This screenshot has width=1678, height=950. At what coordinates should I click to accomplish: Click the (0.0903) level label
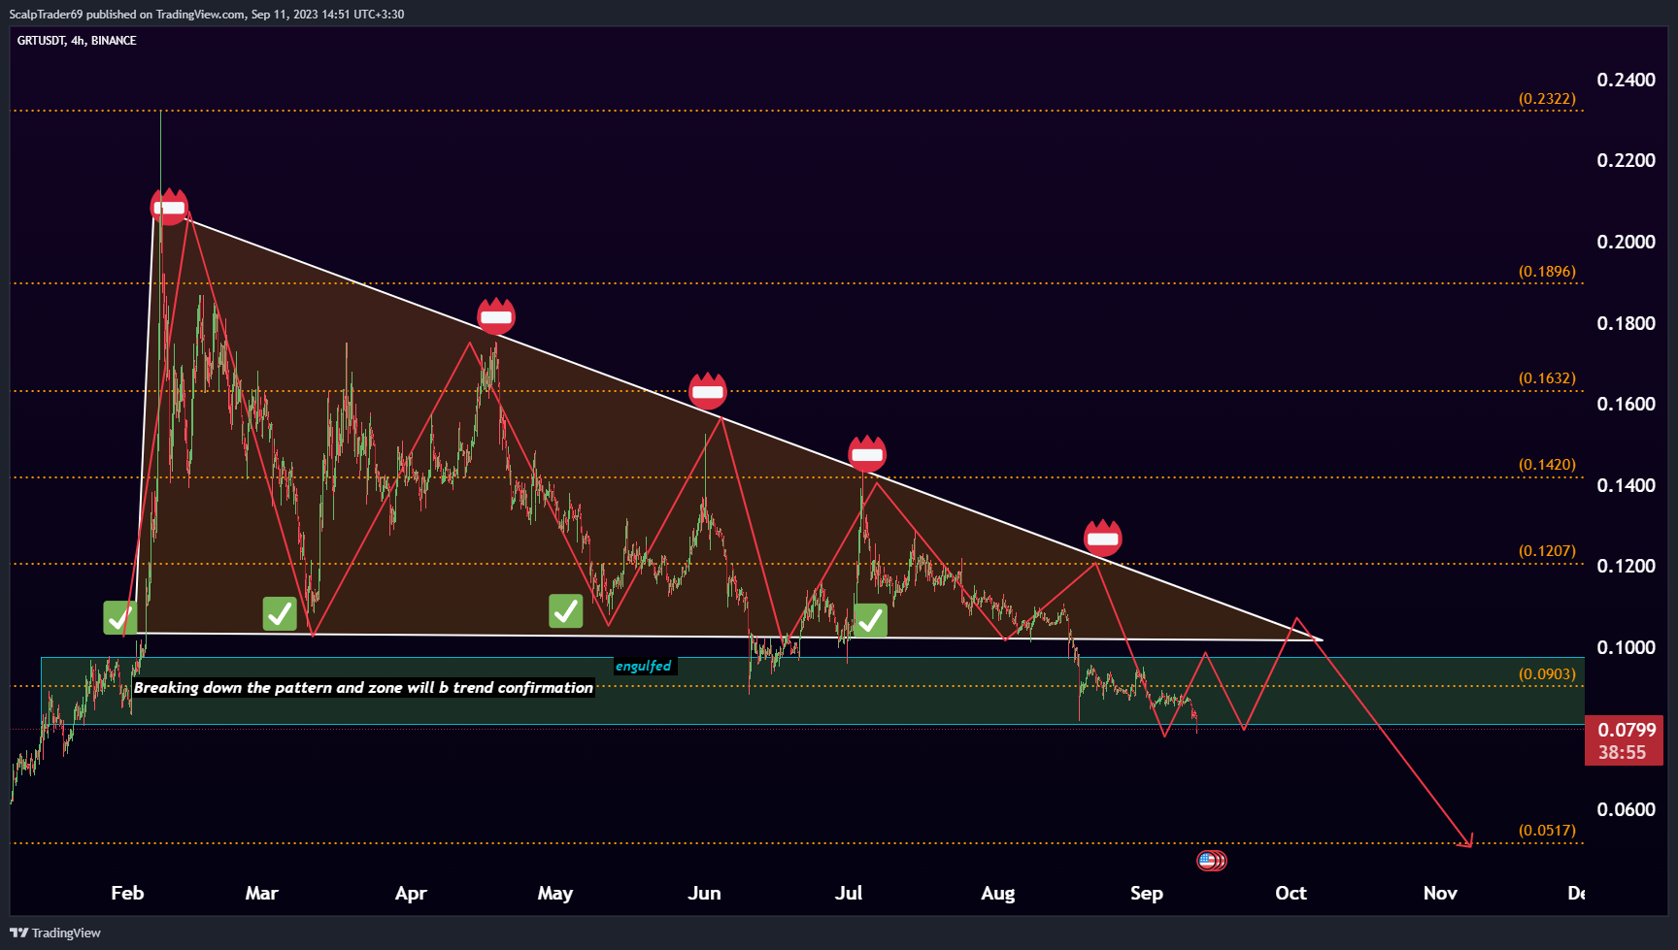coord(1548,674)
